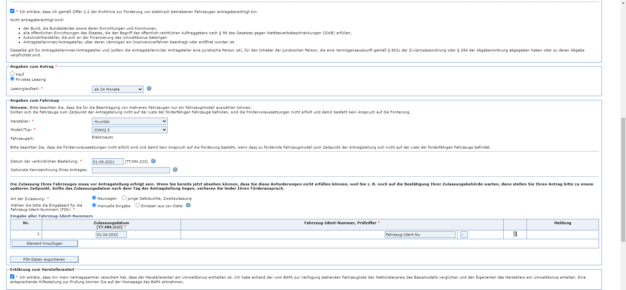
Task: Choose junge Gebrauchte, Zweitzulassung option
Action: 124,198
